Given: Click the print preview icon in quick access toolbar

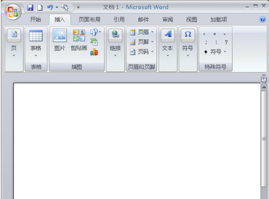Looking at the screenshot, I should coord(65,8).
